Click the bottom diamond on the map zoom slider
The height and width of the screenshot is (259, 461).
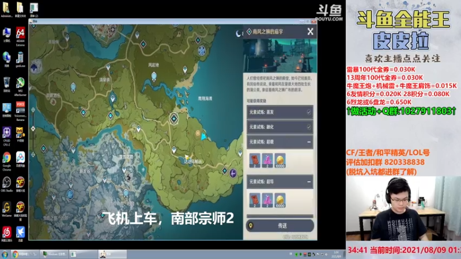tap(33, 155)
